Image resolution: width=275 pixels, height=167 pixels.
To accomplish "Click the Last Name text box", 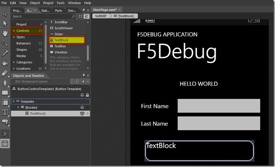I will 219,123.
